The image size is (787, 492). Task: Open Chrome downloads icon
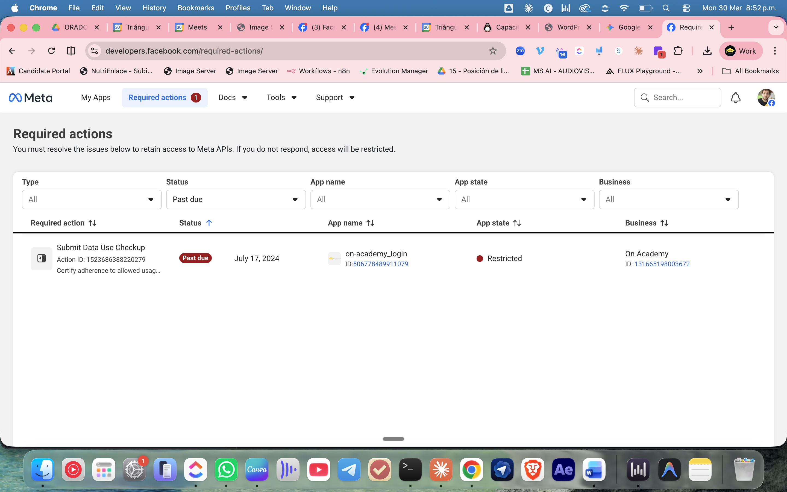tap(707, 51)
